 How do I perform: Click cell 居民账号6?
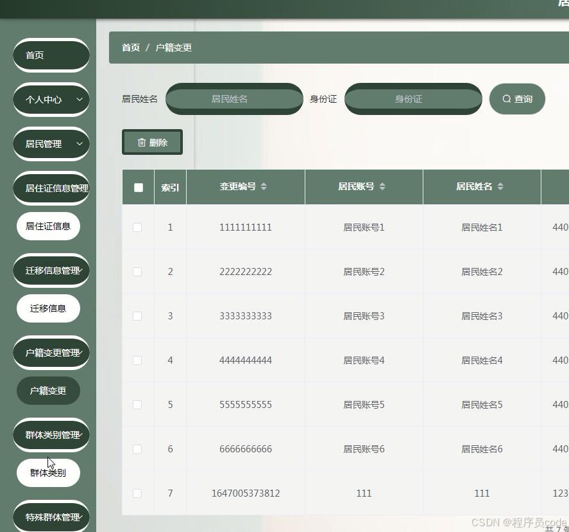click(364, 449)
